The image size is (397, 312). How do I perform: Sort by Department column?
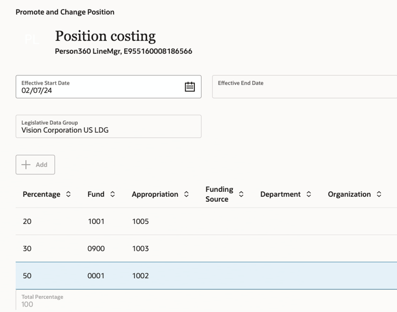(x=309, y=194)
